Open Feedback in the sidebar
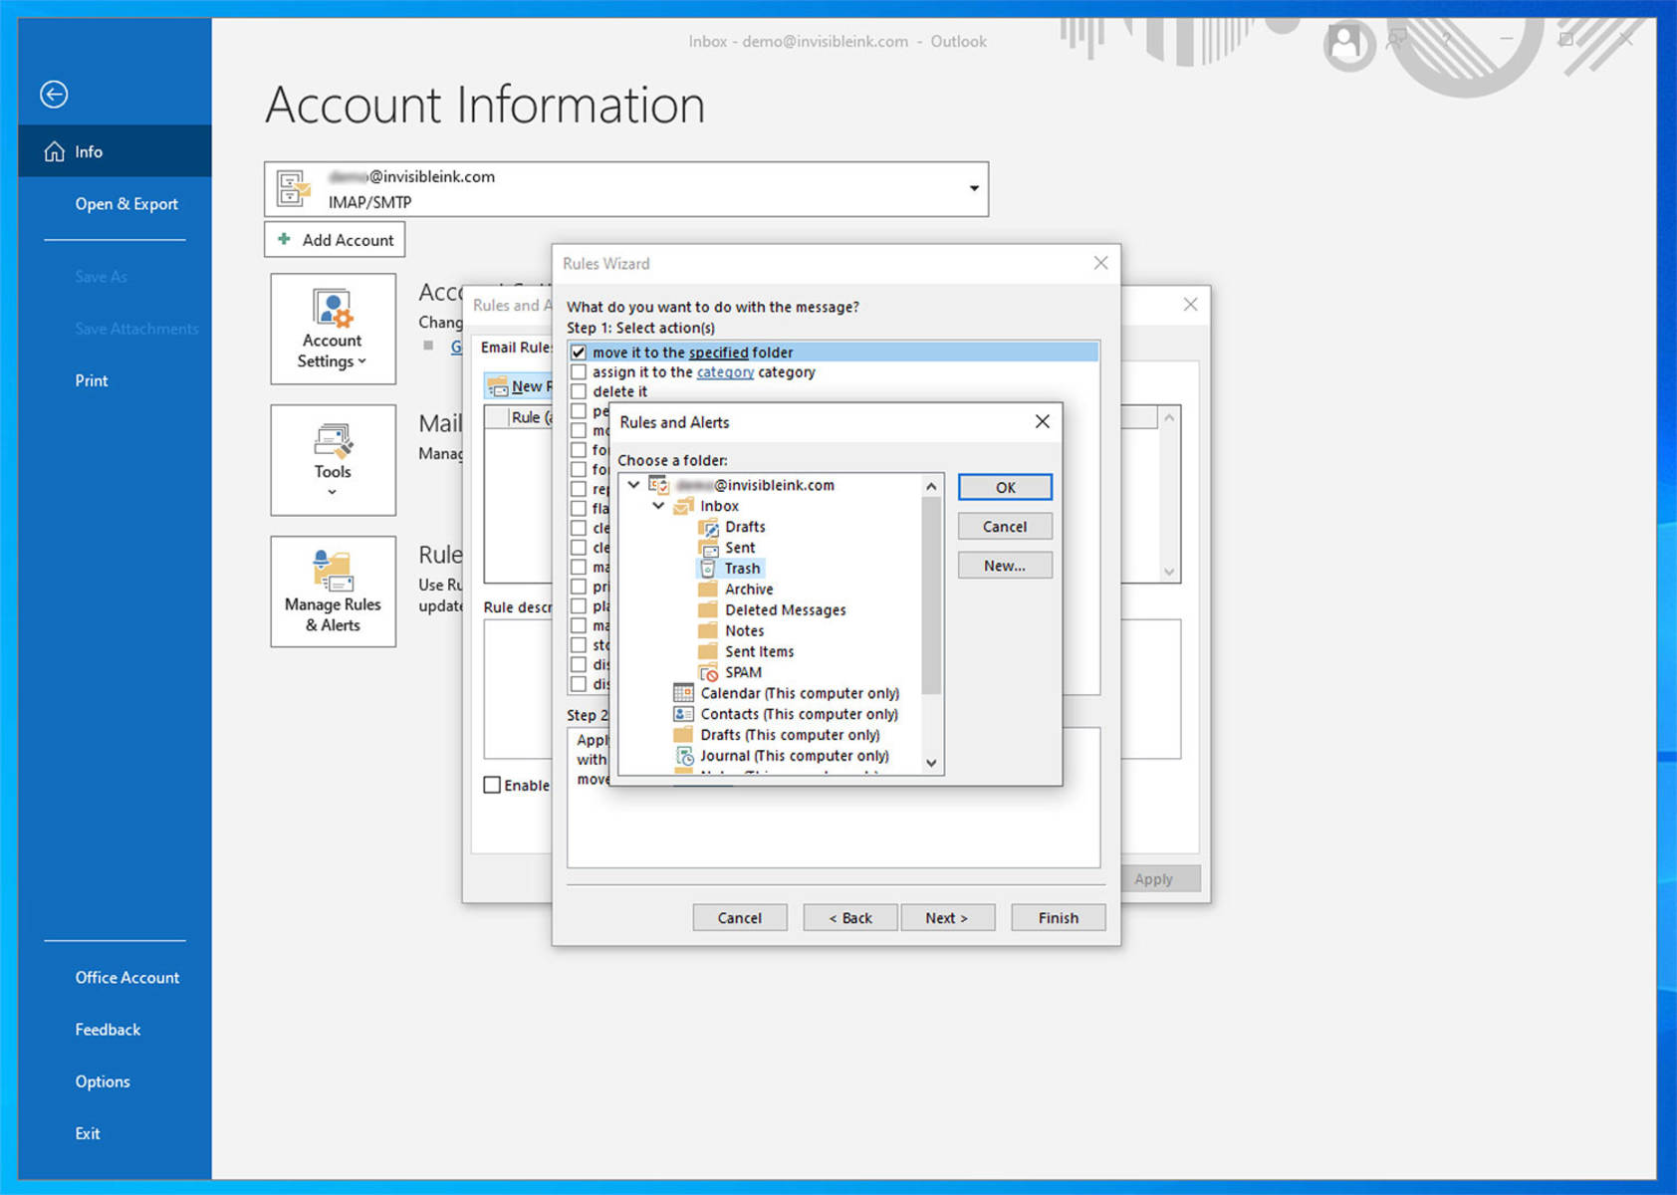The width and height of the screenshot is (1677, 1195). click(x=108, y=1030)
